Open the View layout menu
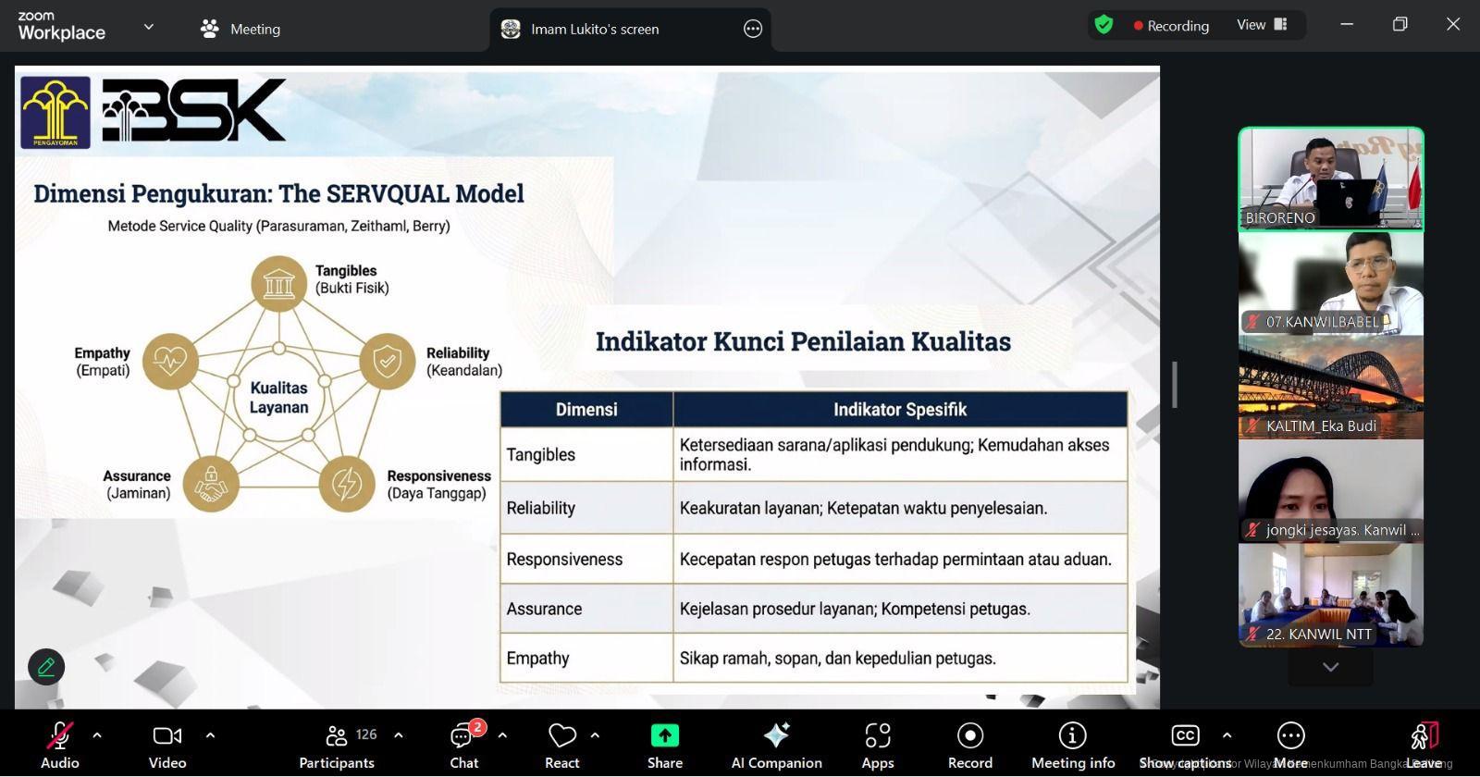The width and height of the screenshot is (1480, 777). pyautogui.click(x=1262, y=25)
